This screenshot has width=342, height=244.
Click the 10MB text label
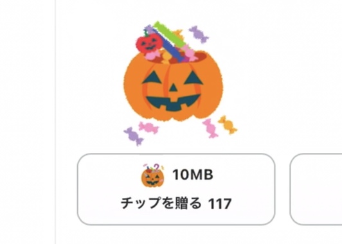[x=193, y=175]
